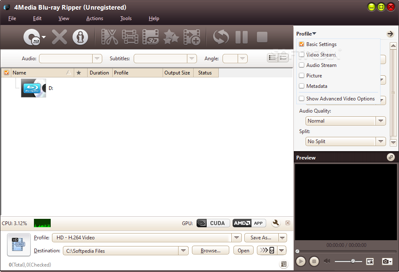Click the transfer to device icon
Screen dimensions: 399x272
click(267, 250)
